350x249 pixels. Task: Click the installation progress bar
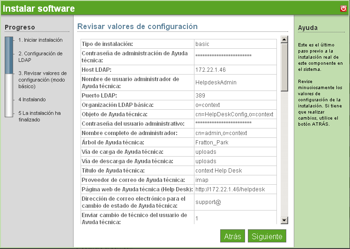pos(9,77)
